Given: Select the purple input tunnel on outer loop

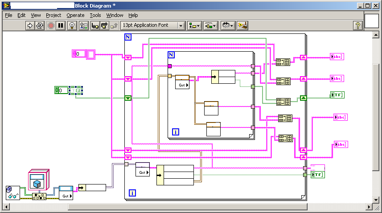Looking at the screenshot, I should 127,164.
